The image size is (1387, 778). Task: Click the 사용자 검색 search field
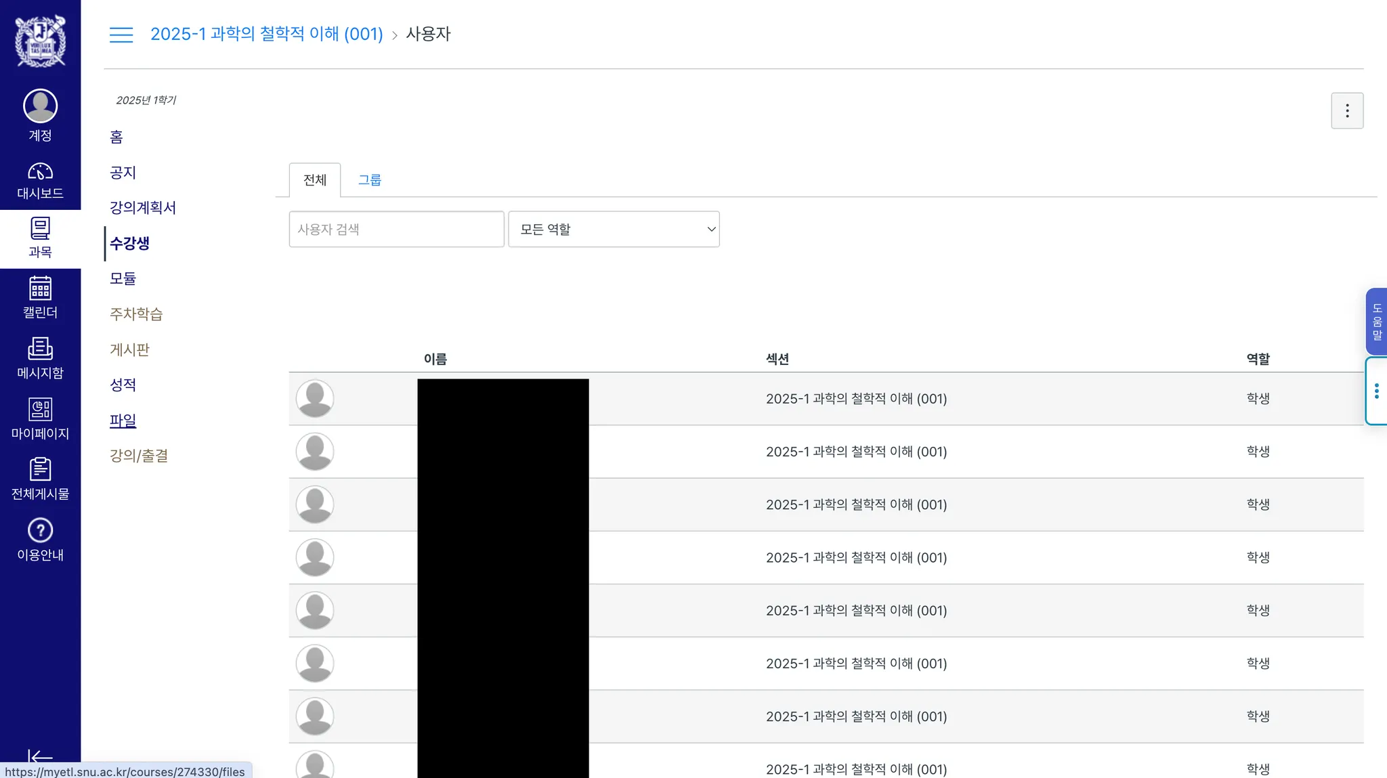(396, 230)
